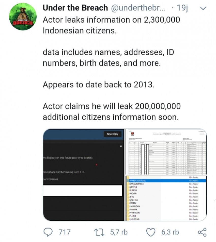The width and height of the screenshot is (216, 242).
Task: Open the folder listing screenshot
Action: [x=166, y=198]
